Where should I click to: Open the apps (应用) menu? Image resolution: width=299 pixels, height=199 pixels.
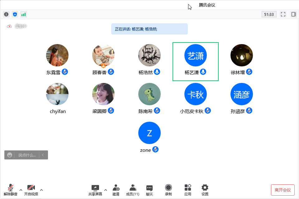(x=188, y=190)
